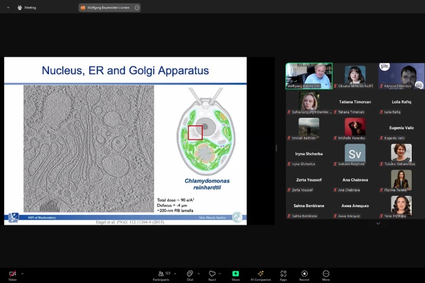Expand the Participants options caret
Screen dimensions: 425x283
(x=176, y=274)
